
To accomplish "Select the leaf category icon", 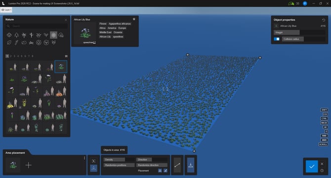I will [9, 43].
